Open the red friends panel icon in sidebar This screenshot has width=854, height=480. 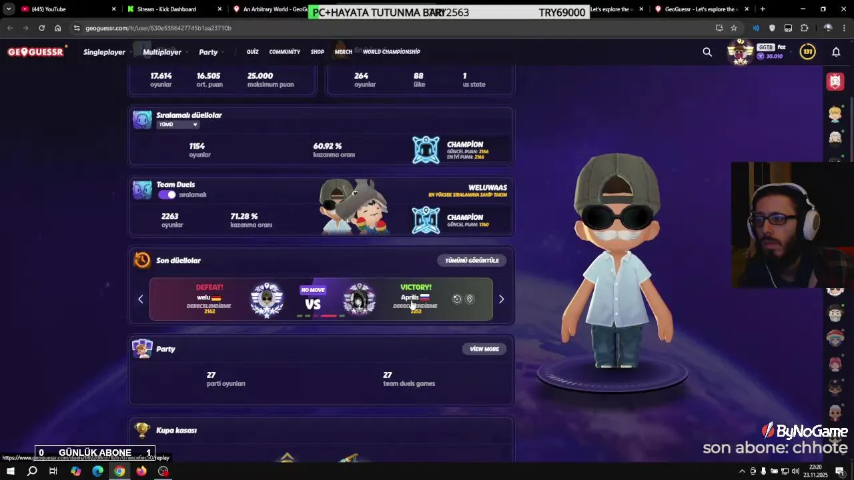click(835, 81)
